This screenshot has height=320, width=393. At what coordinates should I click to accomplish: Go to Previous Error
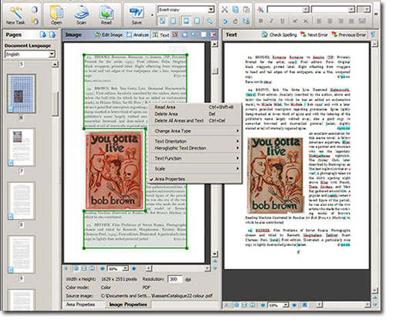point(348,35)
